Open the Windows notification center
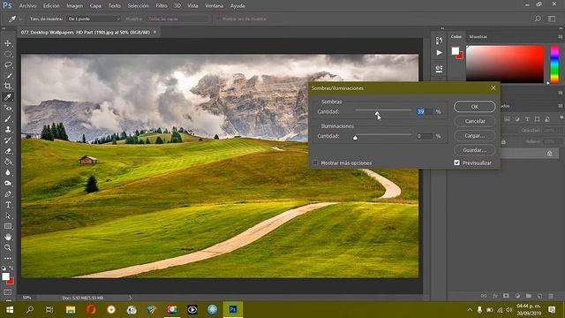Image resolution: width=565 pixels, height=318 pixels. [552, 310]
